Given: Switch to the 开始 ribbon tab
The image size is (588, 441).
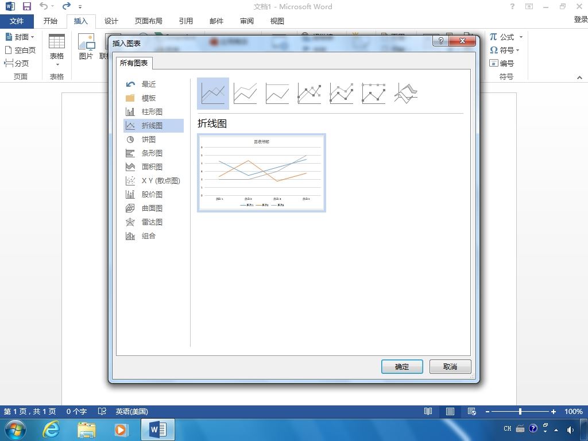Looking at the screenshot, I should point(51,21).
